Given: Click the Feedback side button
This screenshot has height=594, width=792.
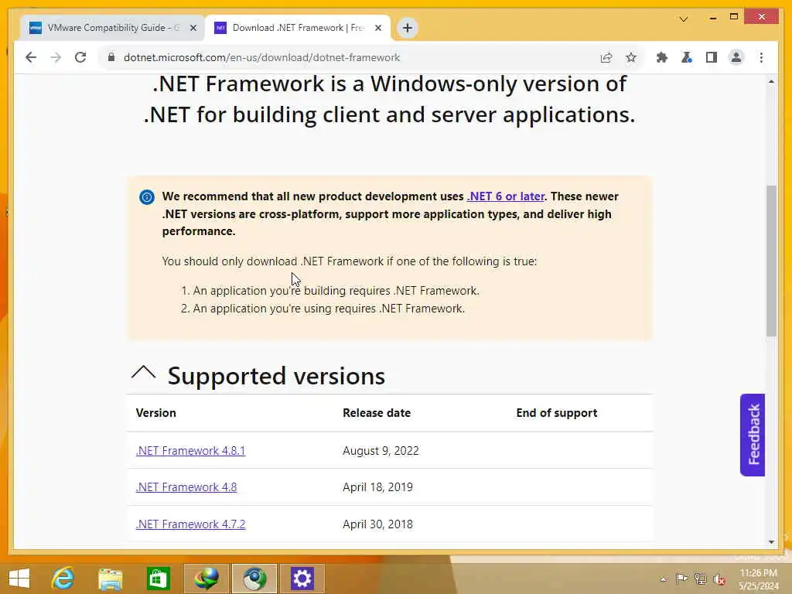Looking at the screenshot, I should click(753, 435).
